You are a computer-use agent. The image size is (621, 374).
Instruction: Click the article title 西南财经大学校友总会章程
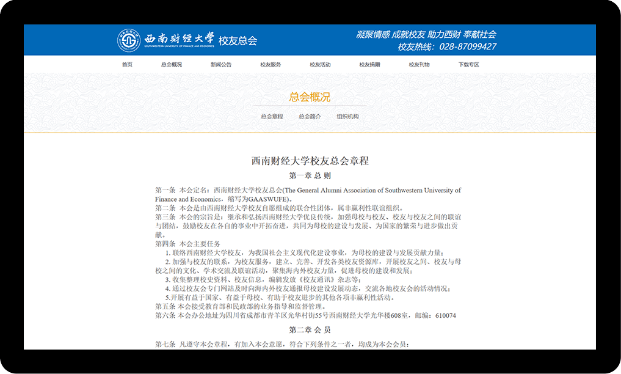[x=310, y=161]
